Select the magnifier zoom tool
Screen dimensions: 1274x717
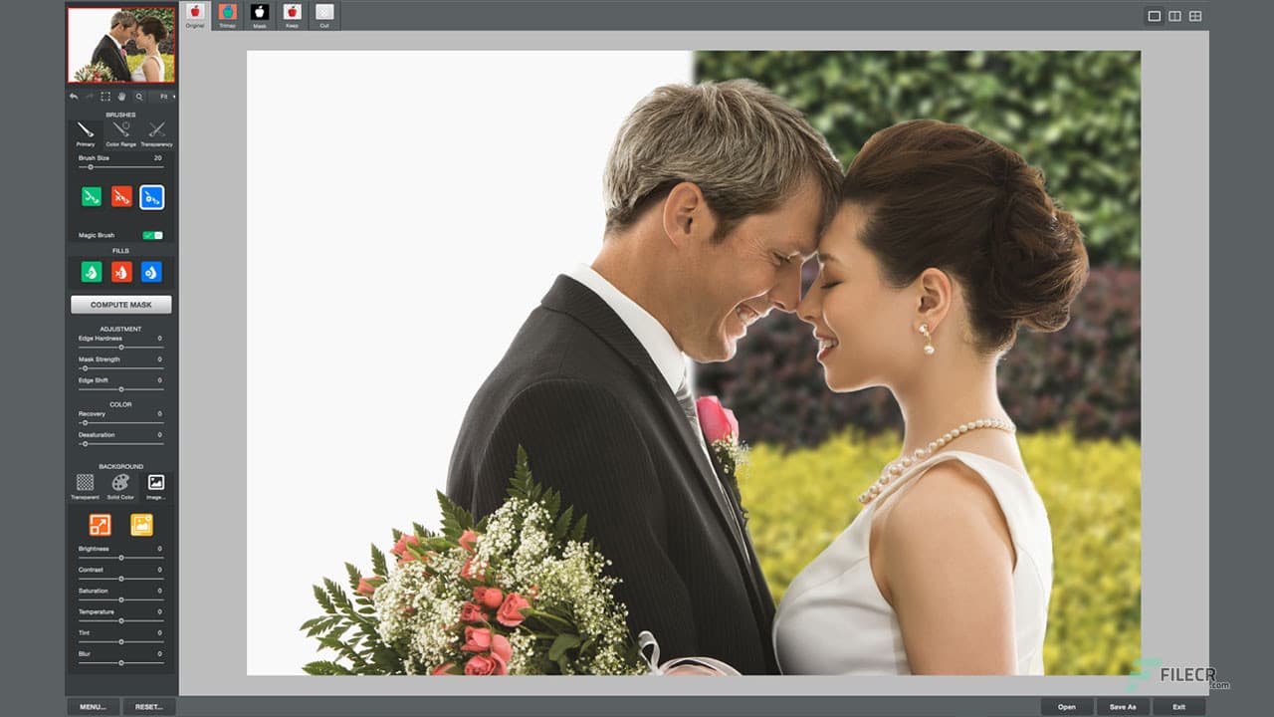coord(138,97)
